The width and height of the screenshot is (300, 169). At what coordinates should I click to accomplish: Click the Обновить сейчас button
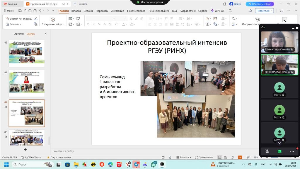click(x=260, y=4)
